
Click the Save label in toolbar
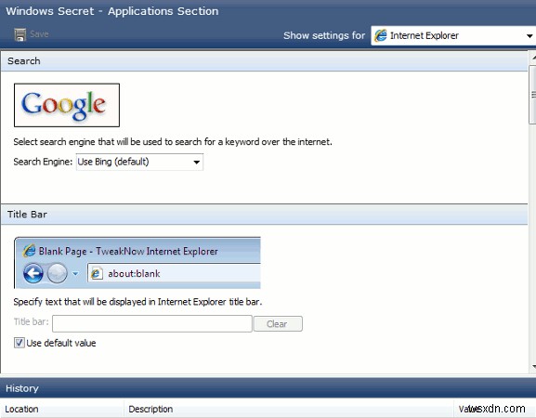pyautogui.click(x=39, y=33)
